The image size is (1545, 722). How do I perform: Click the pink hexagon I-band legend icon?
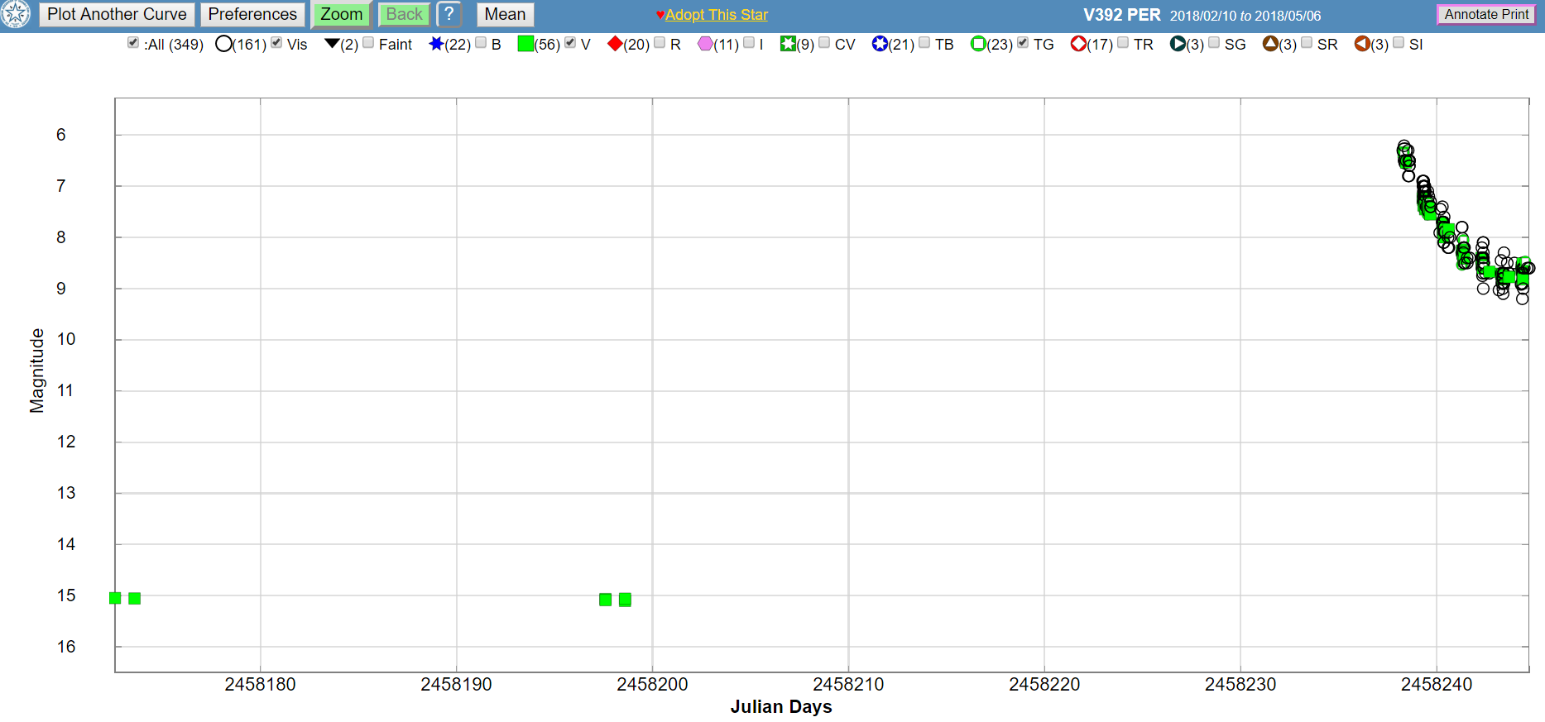(x=705, y=44)
